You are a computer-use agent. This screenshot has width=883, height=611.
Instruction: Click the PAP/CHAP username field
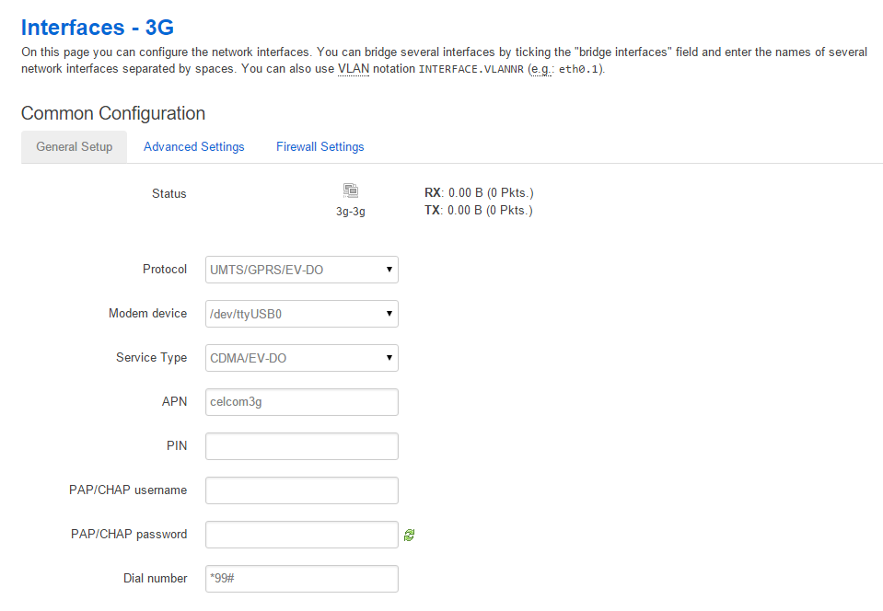[x=302, y=490]
